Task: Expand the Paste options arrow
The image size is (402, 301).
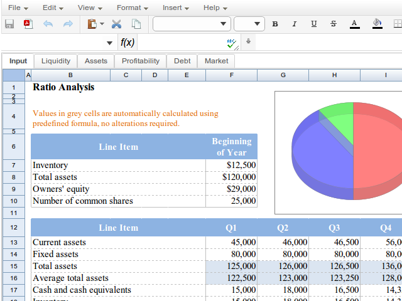Action: [102, 24]
